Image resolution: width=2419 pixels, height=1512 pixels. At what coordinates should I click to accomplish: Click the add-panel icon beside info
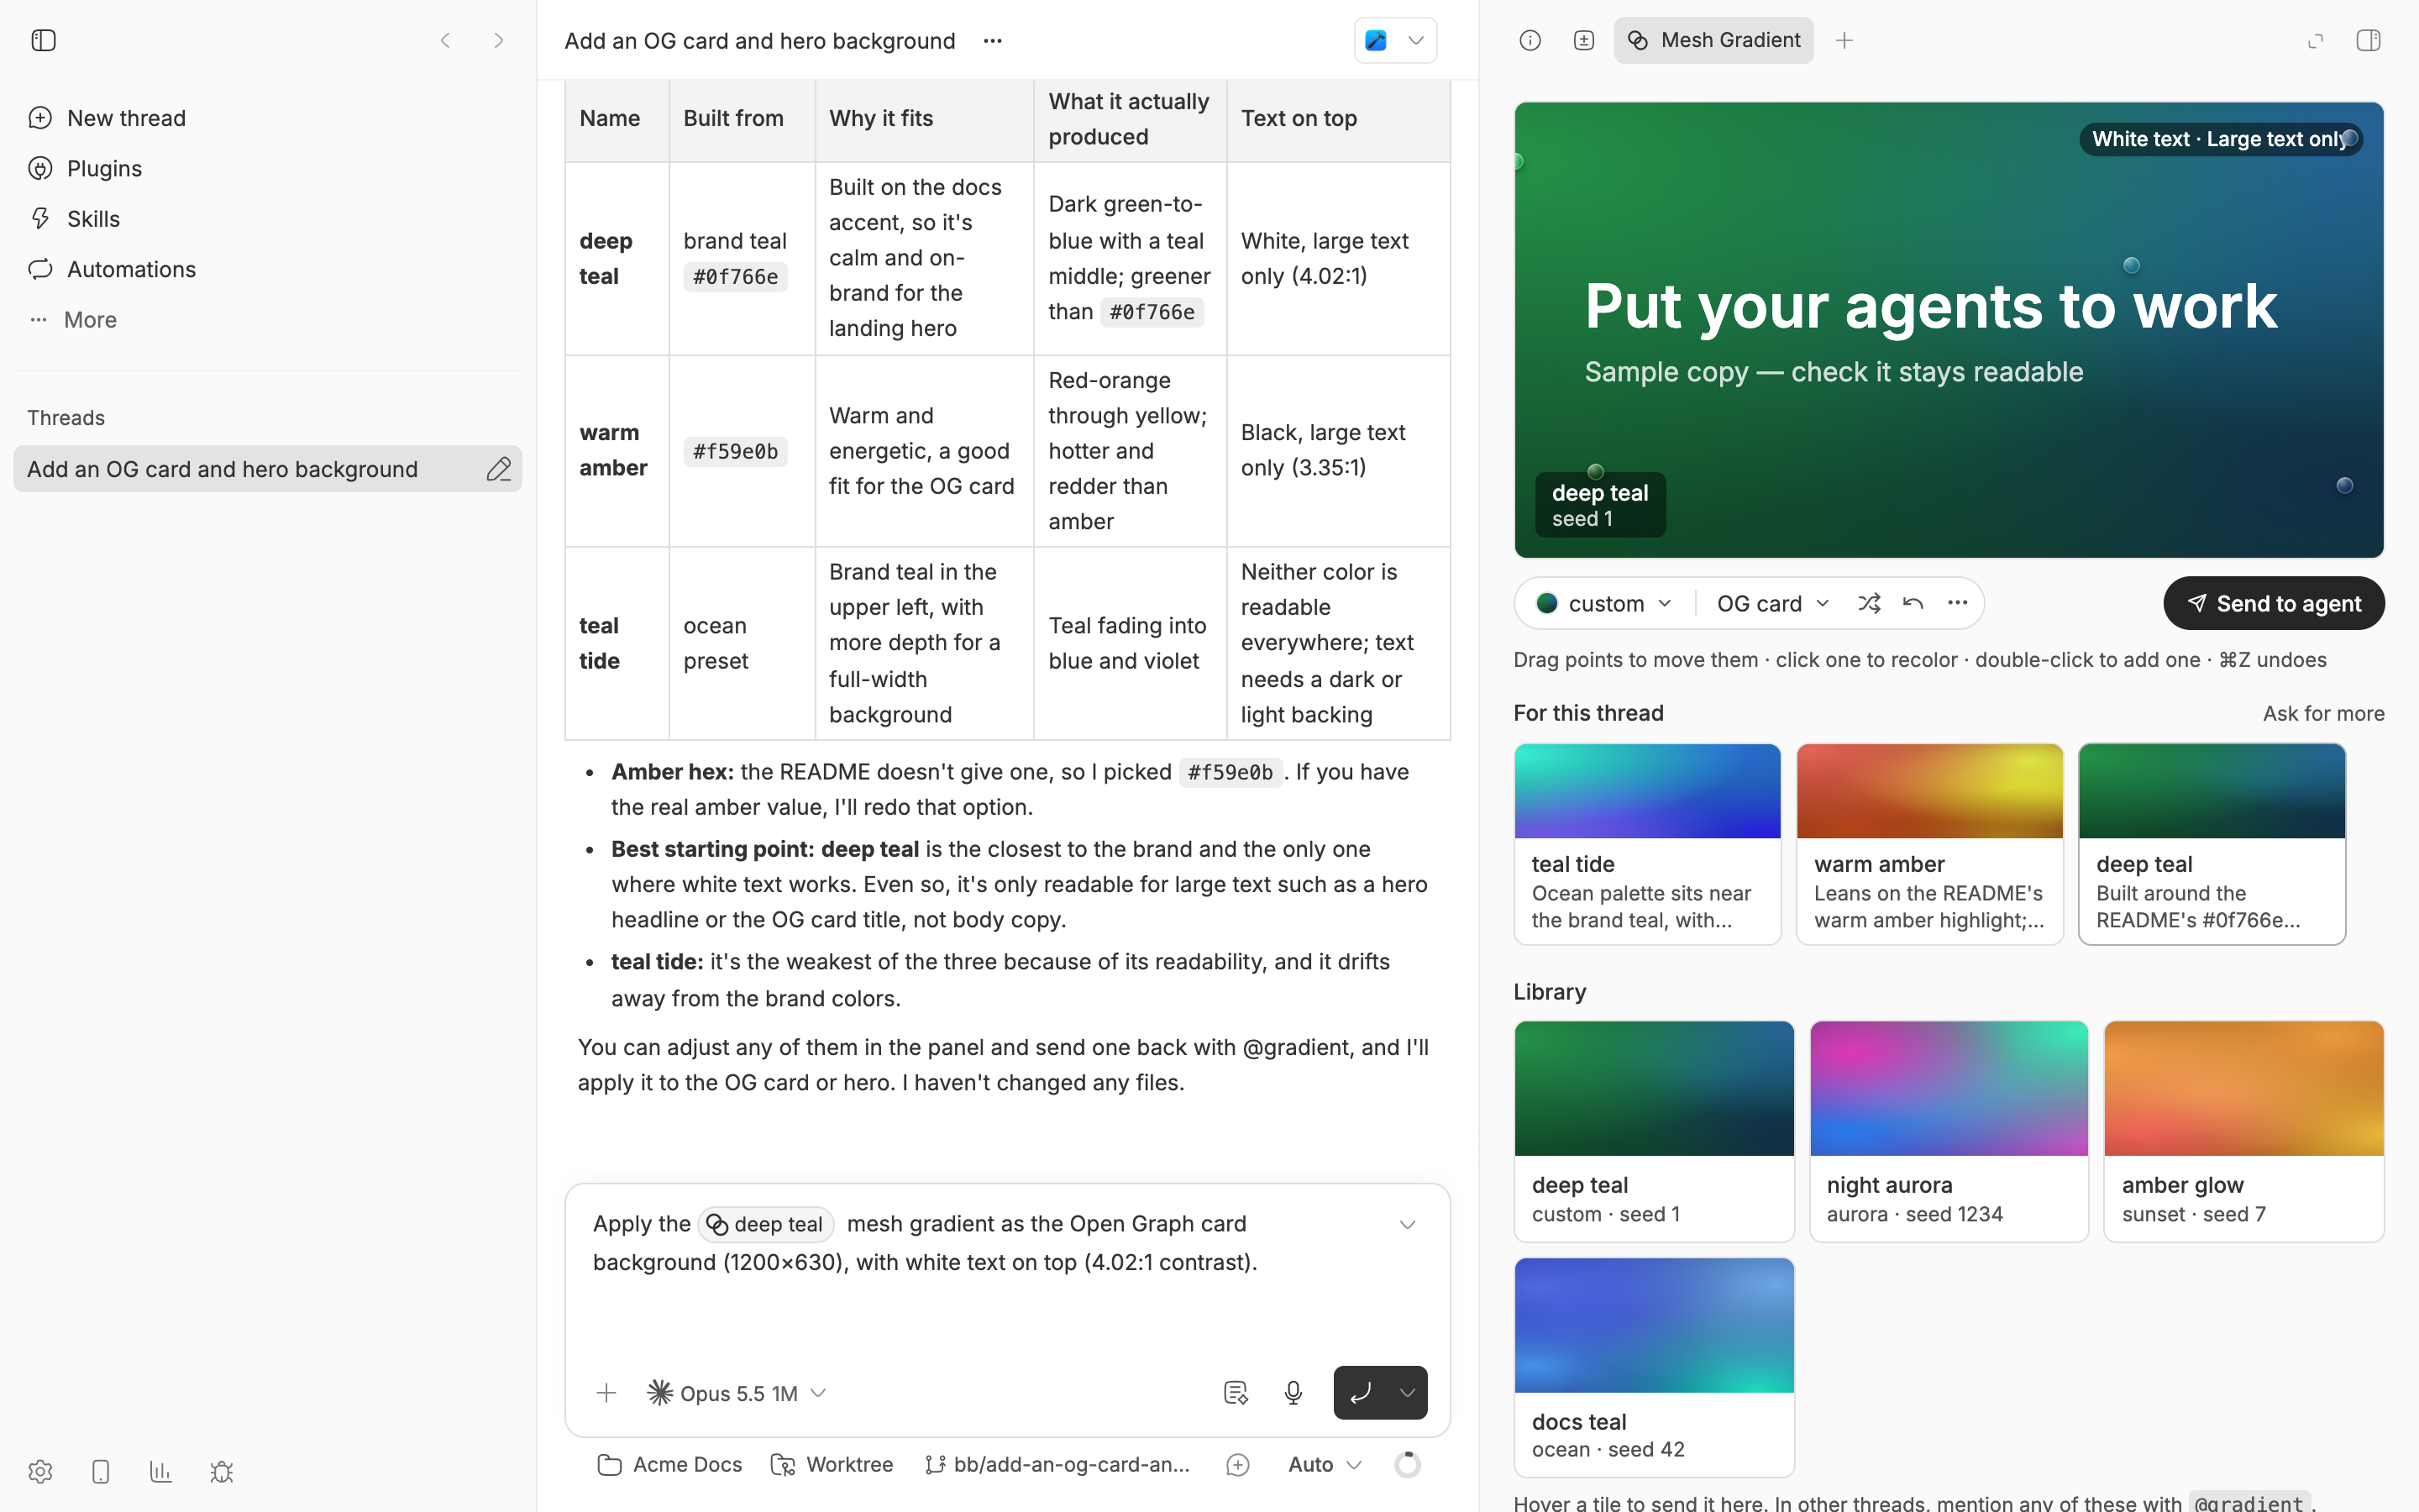pyautogui.click(x=1583, y=40)
